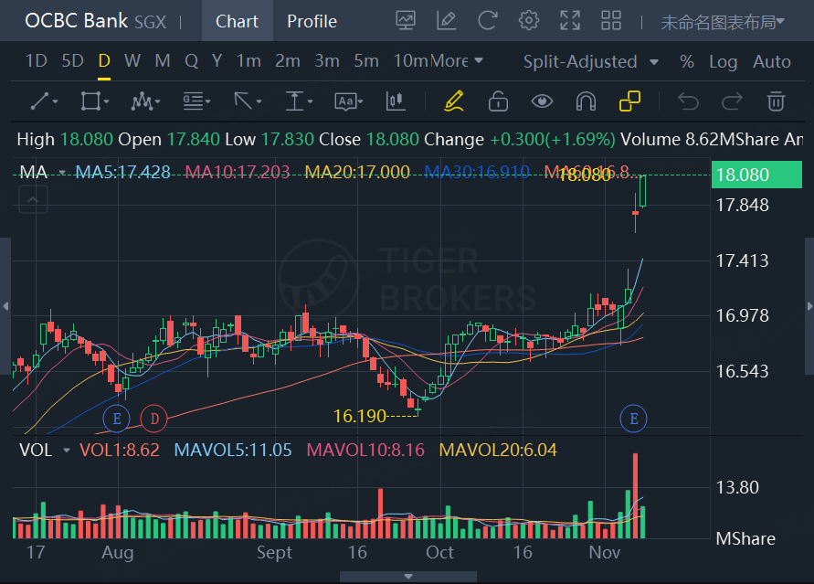Select the 3m minute interval
814x584 pixels.
(327, 60)
